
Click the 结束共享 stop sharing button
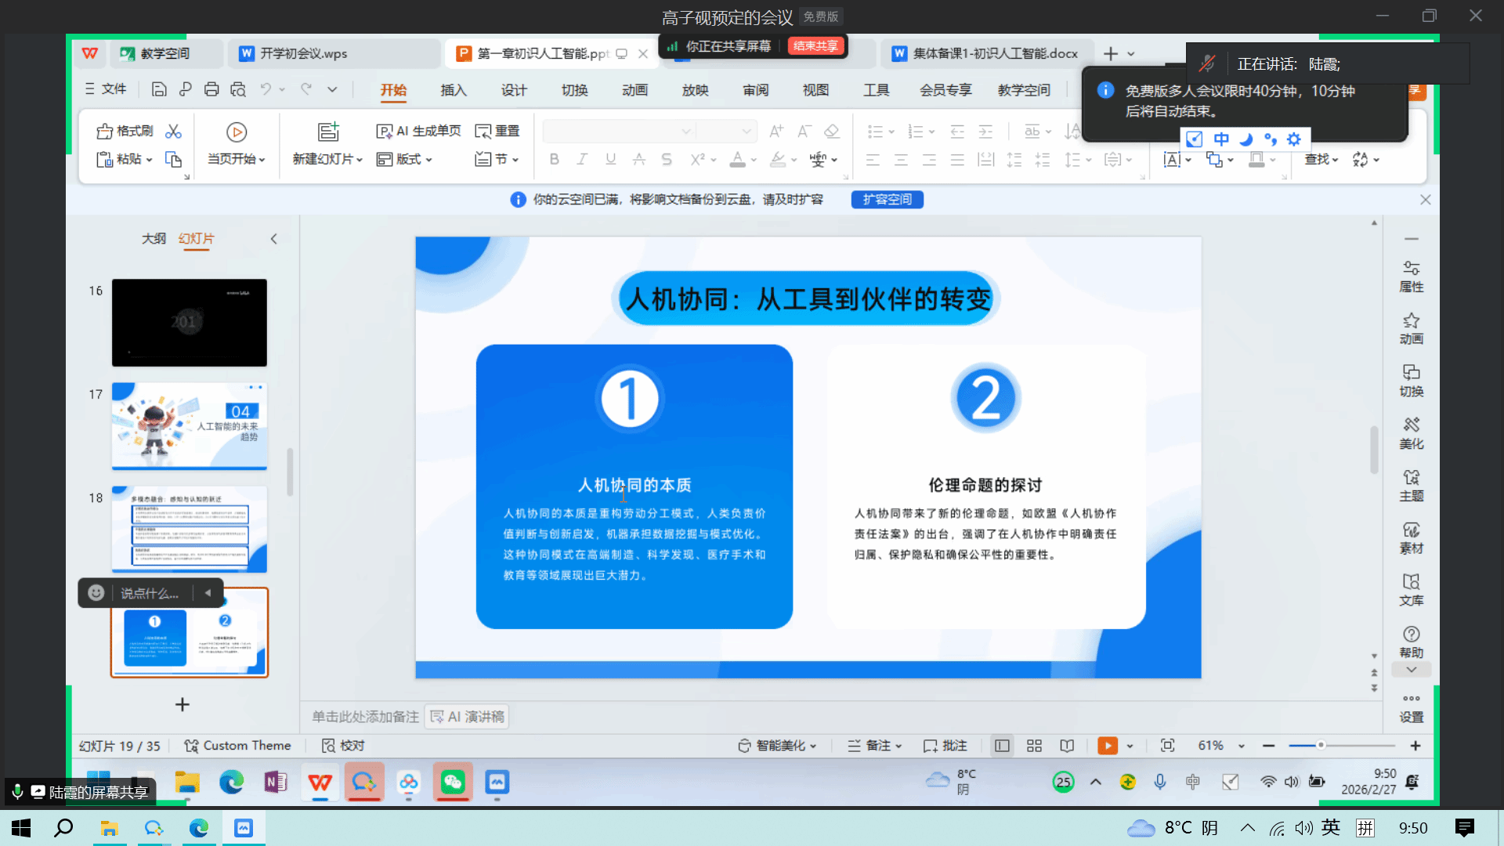[815, 46]
